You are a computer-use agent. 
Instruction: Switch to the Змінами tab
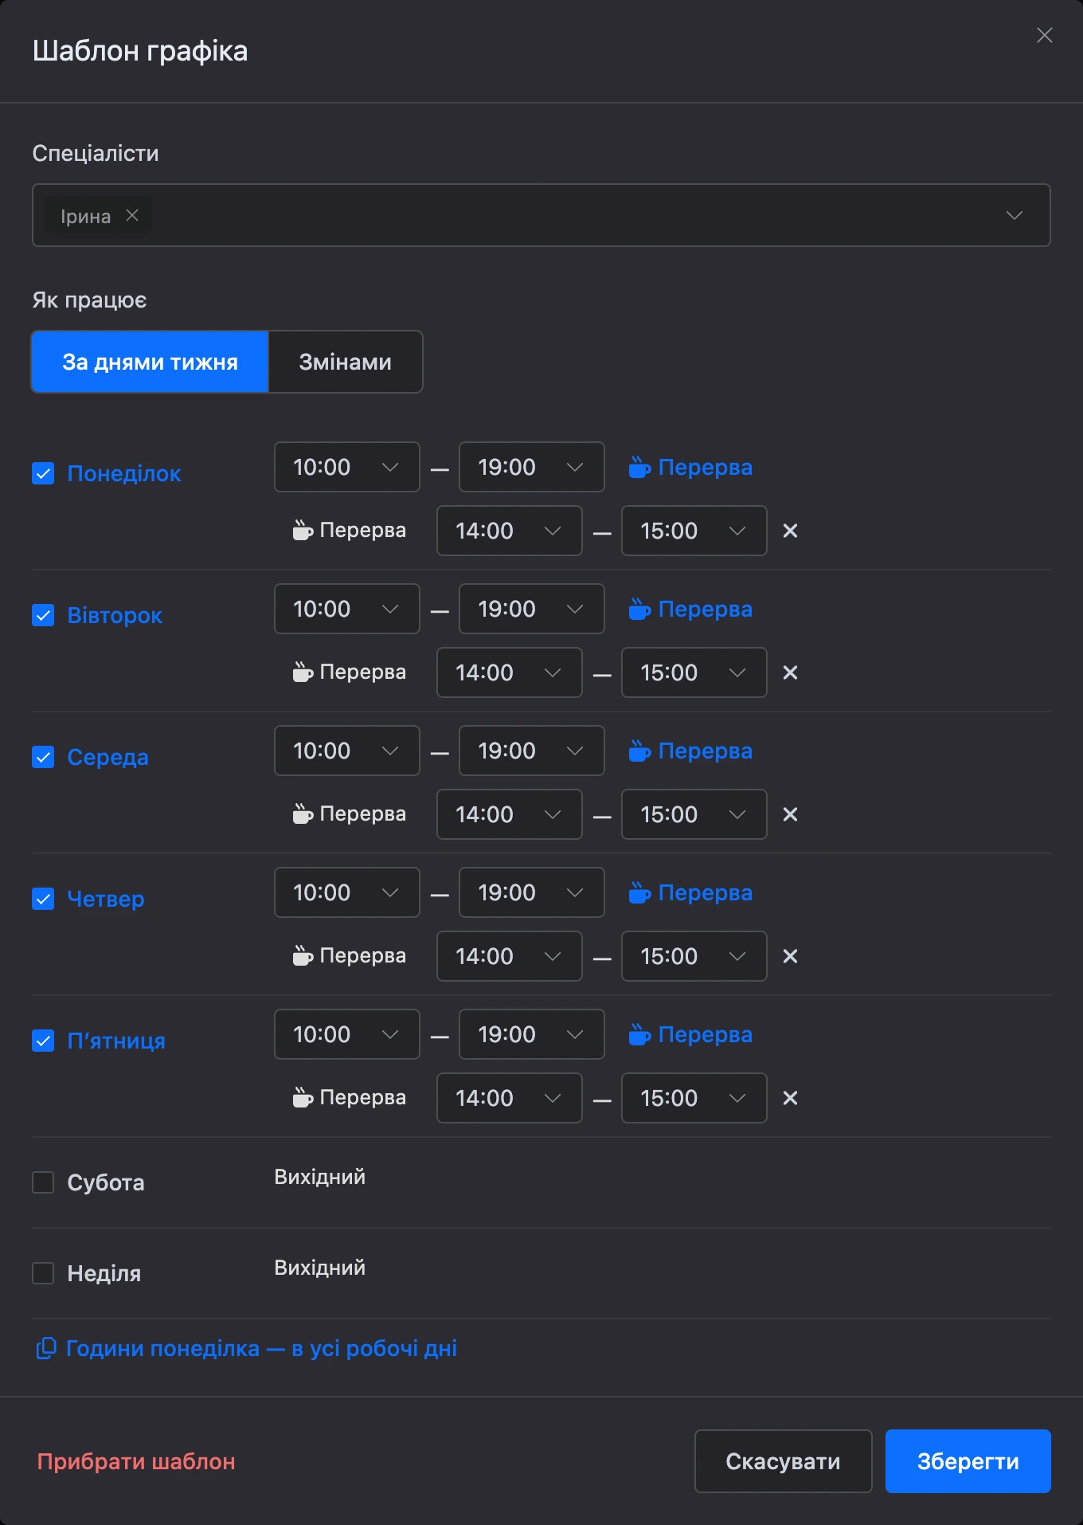(x=345, y=362)
